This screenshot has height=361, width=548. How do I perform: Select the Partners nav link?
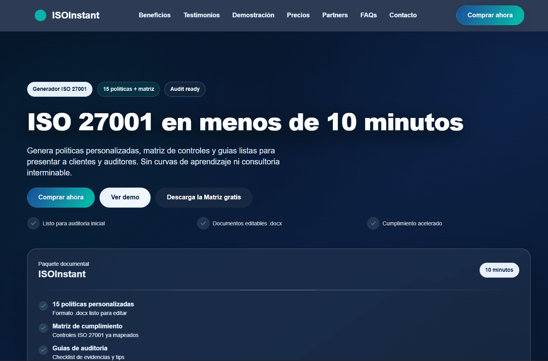pyautogui.click(x=335, y=15)
